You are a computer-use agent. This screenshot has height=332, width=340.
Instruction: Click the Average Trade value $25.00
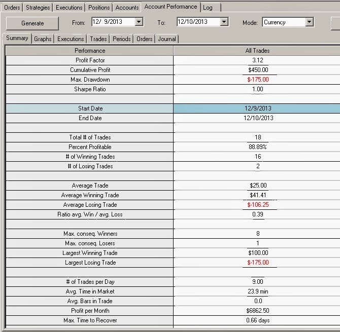(x=258, y=186)
